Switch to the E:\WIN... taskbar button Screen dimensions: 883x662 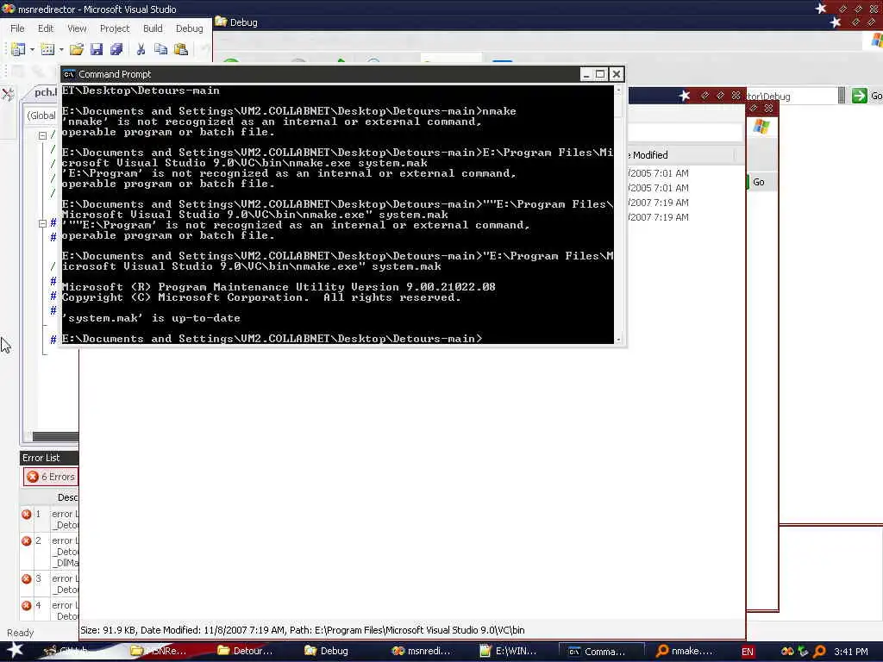(509, 651)
